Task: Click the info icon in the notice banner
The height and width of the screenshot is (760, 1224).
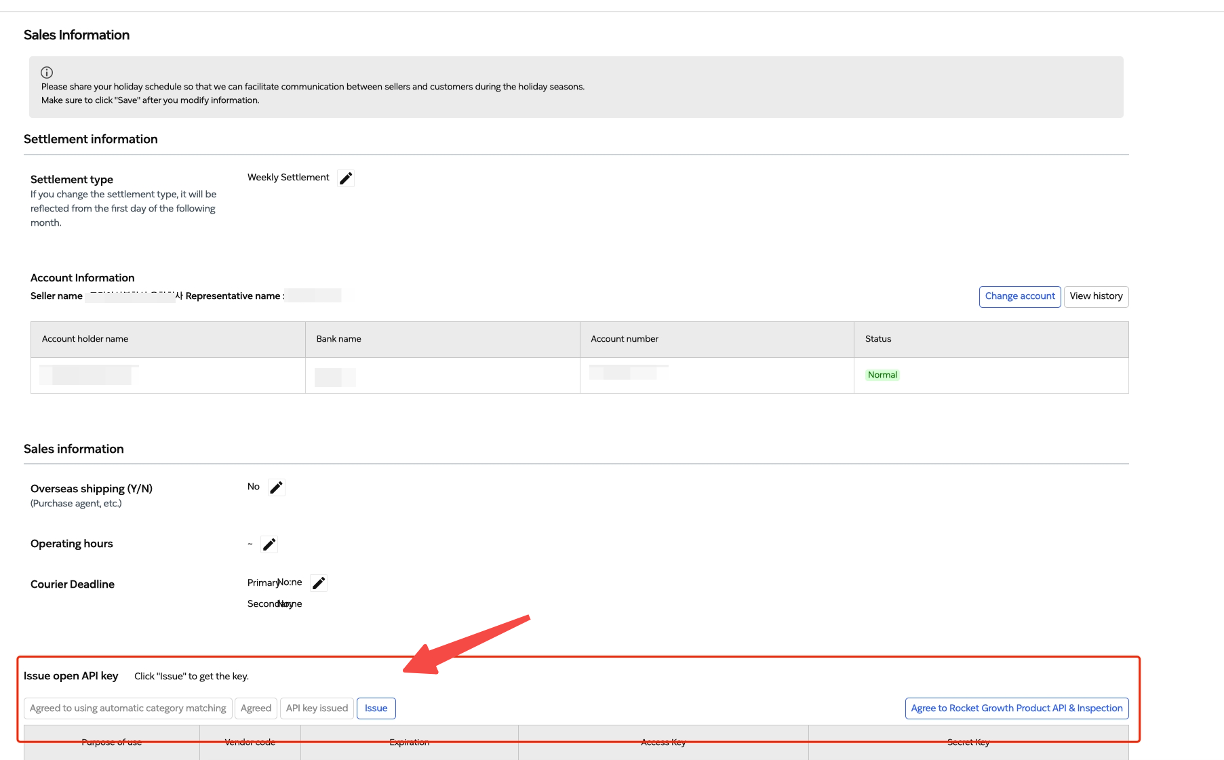Action: (x=47, y=73)
